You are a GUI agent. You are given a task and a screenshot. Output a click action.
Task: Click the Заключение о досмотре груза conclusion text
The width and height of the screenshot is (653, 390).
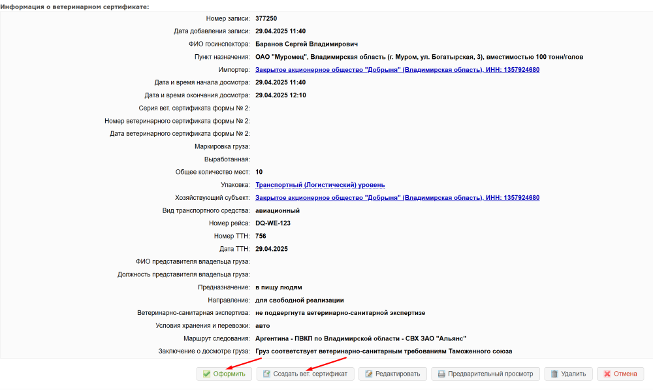[383, 351]
